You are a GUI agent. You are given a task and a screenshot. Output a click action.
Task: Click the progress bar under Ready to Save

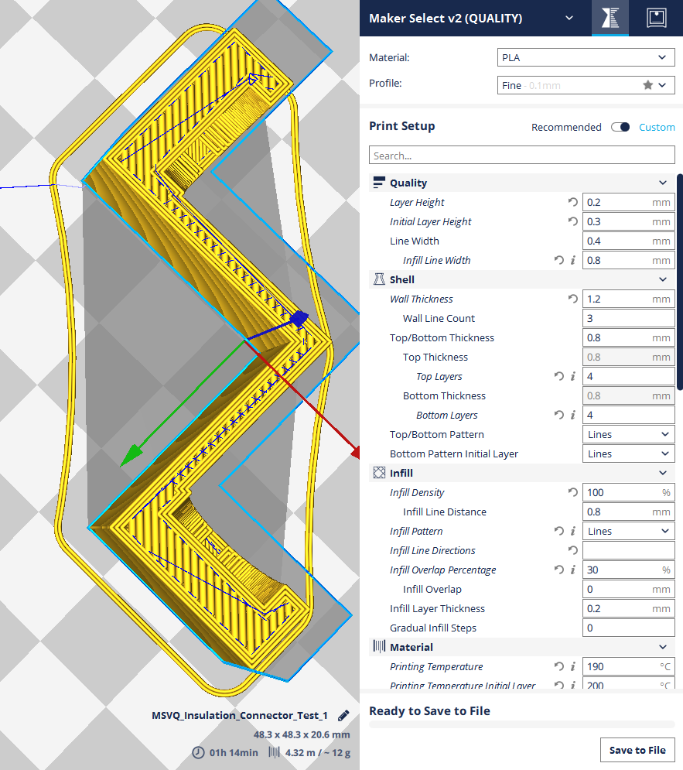point(521,724)
